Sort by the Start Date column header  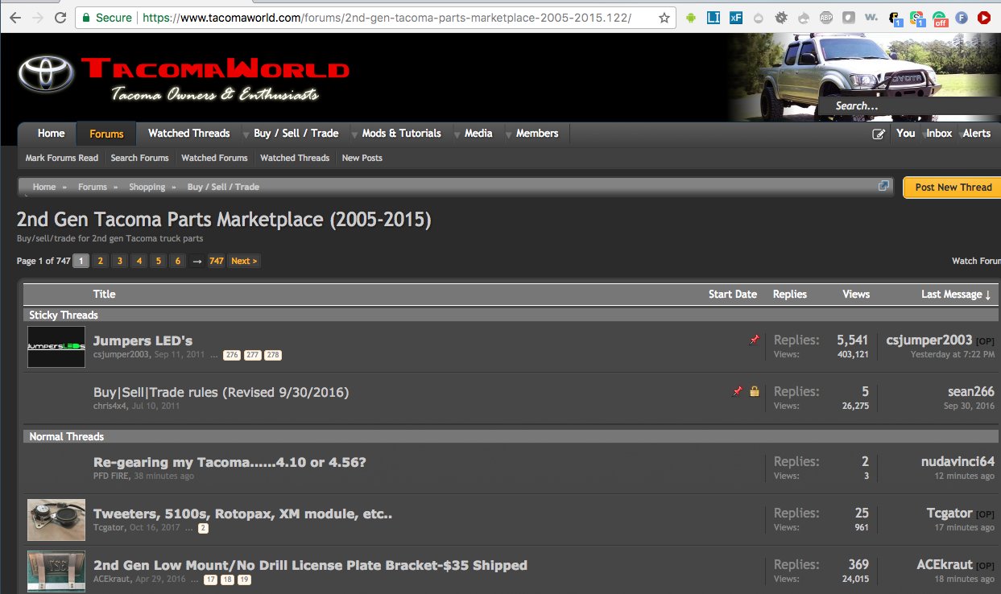tap(732, 295)
